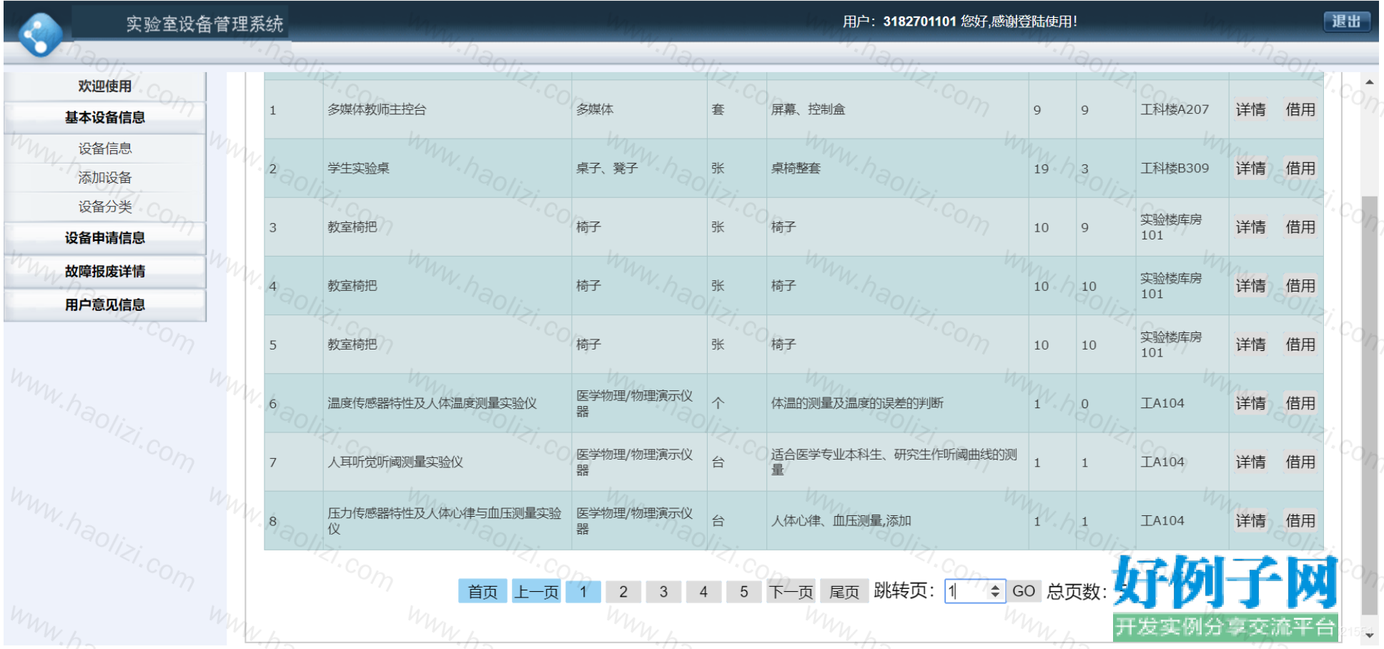Click the scrollbar up arrow
The width and height of the screenshot is (1384, 649).
tap(1369, 82)
